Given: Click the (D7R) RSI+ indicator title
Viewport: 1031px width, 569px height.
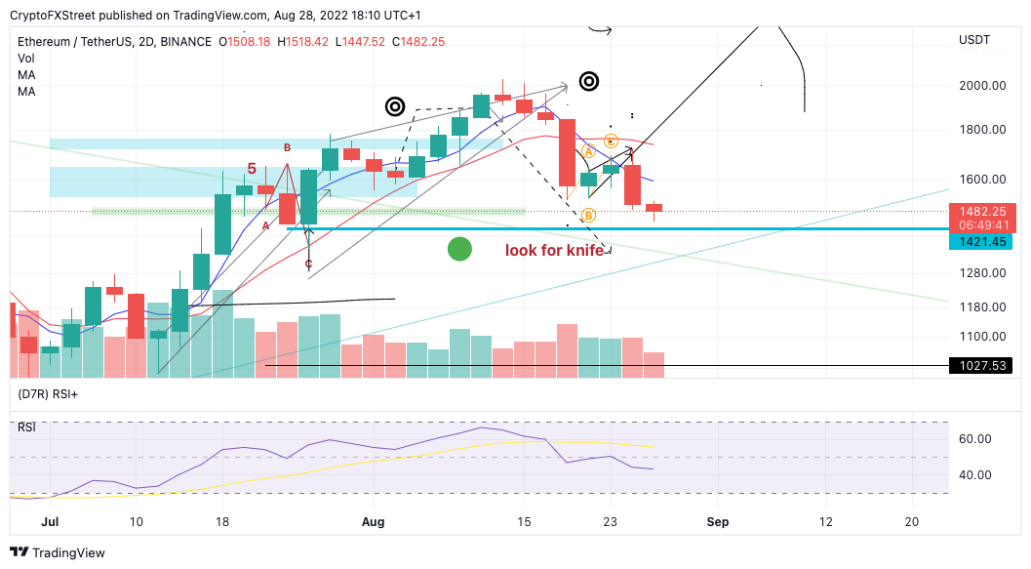Looking at the screenshot, I should point(48,394).
